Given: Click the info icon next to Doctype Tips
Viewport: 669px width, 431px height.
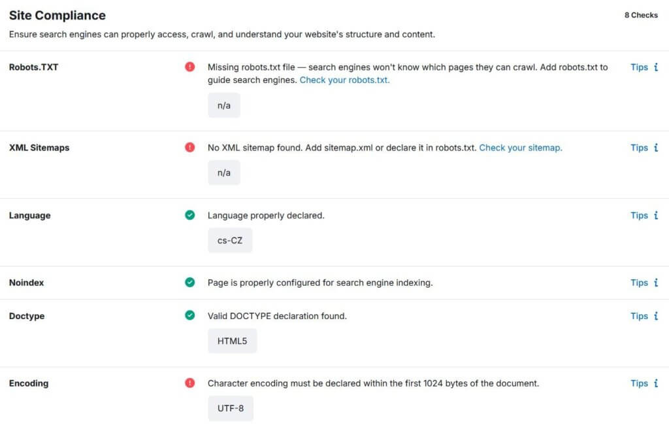Looking at the screenshot, I should [656, 316].
